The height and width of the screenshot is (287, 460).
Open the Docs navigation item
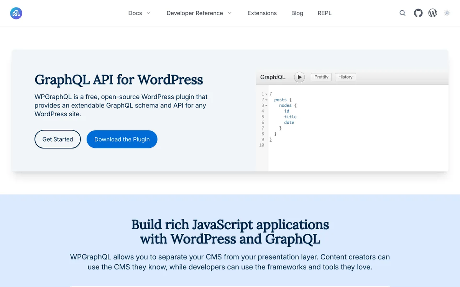135,13
